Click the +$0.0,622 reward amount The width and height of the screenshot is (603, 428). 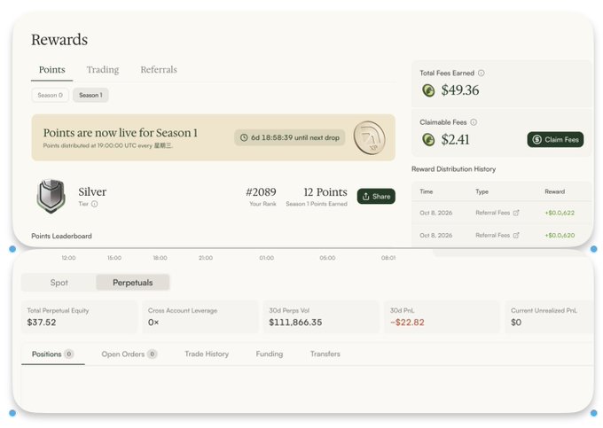coord(560,213)
